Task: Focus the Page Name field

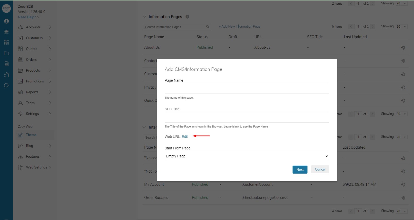Action: [247, 89]
